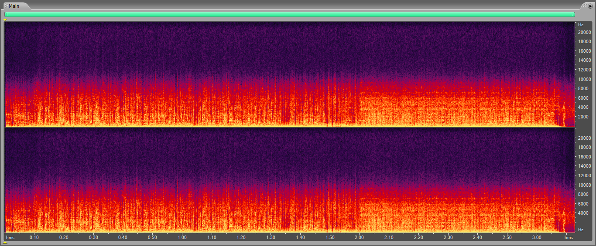Click 20000 on the bottom channel frequency scale
The width and height of the screenshot is (596, 246).
coord(584,138)
